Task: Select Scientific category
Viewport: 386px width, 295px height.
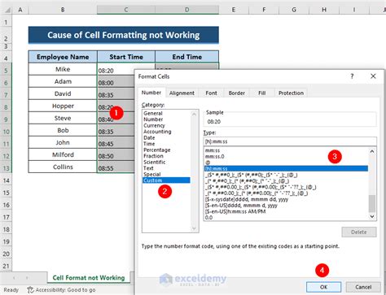Action: (166, 162)
